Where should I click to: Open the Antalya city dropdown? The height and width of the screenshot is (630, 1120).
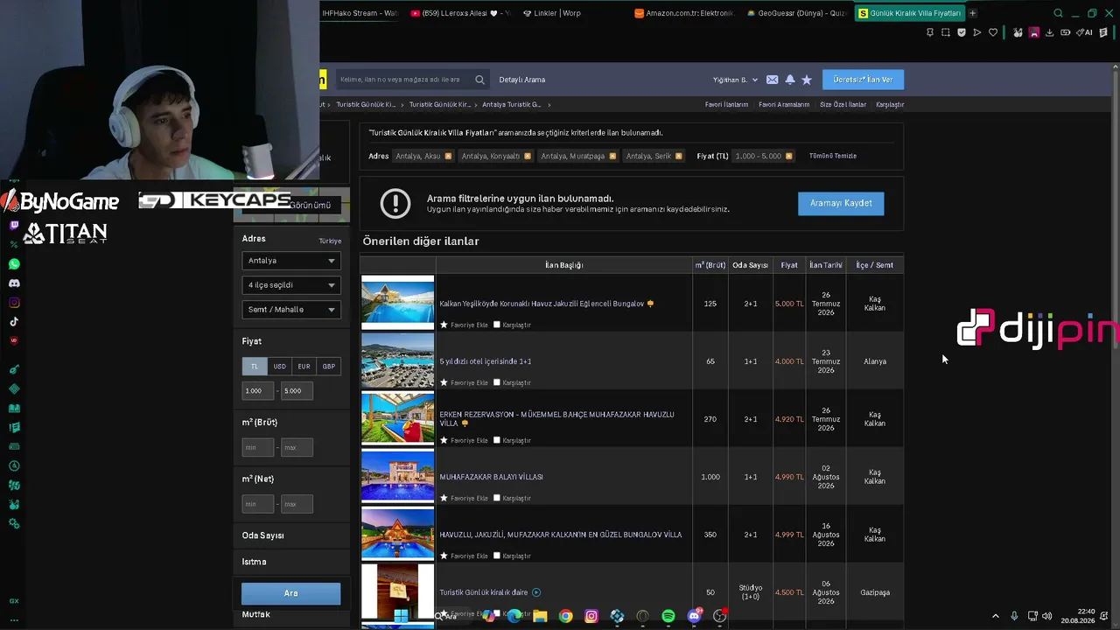point(291,261)
